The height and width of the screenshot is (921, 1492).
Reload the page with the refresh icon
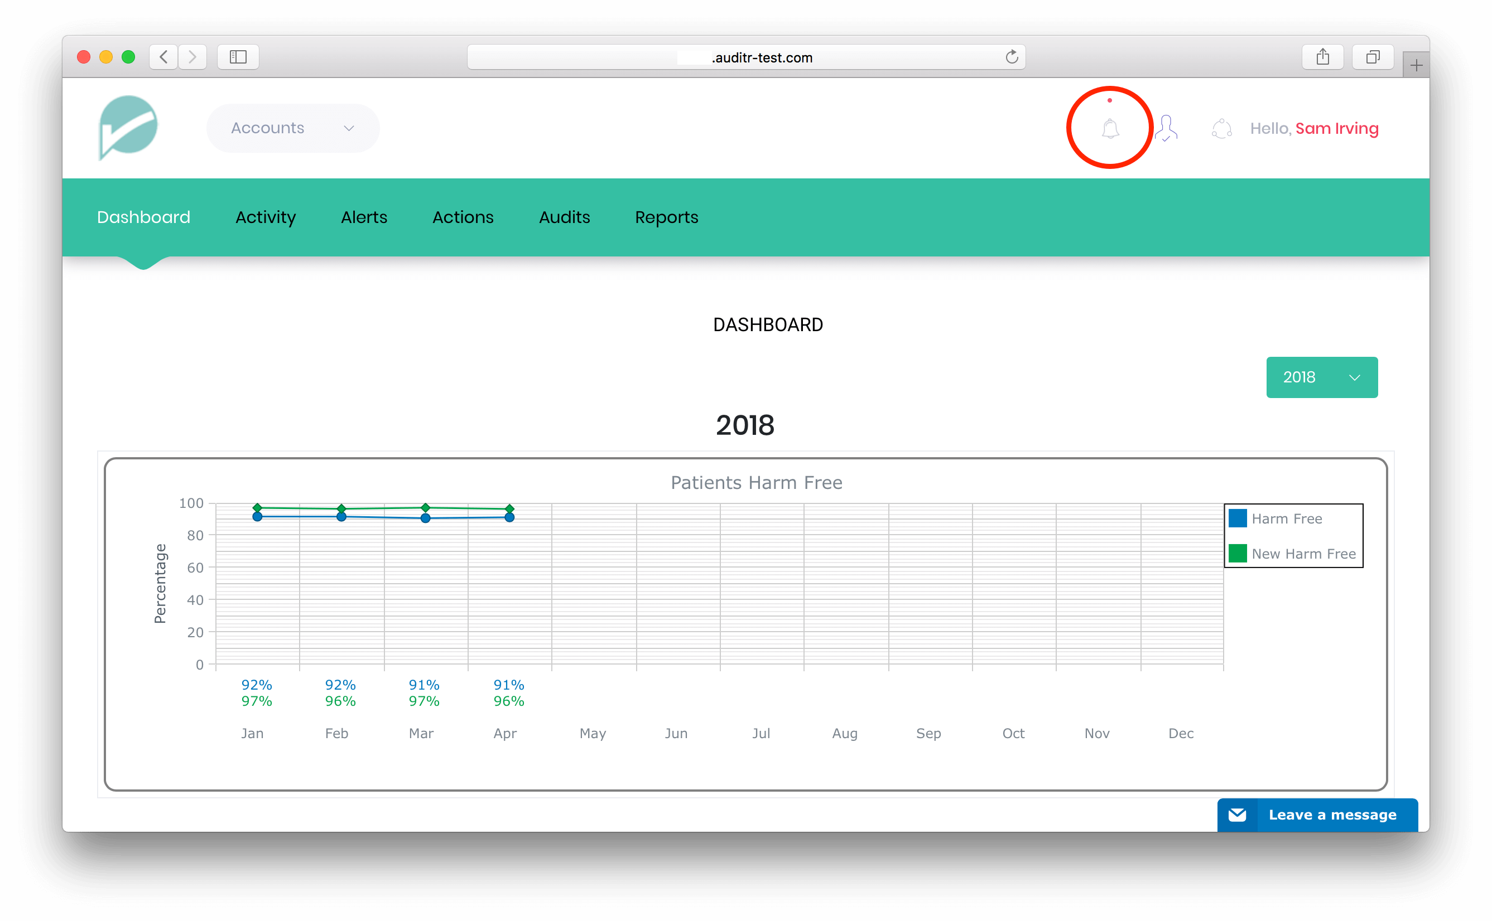click(1011, 57)
